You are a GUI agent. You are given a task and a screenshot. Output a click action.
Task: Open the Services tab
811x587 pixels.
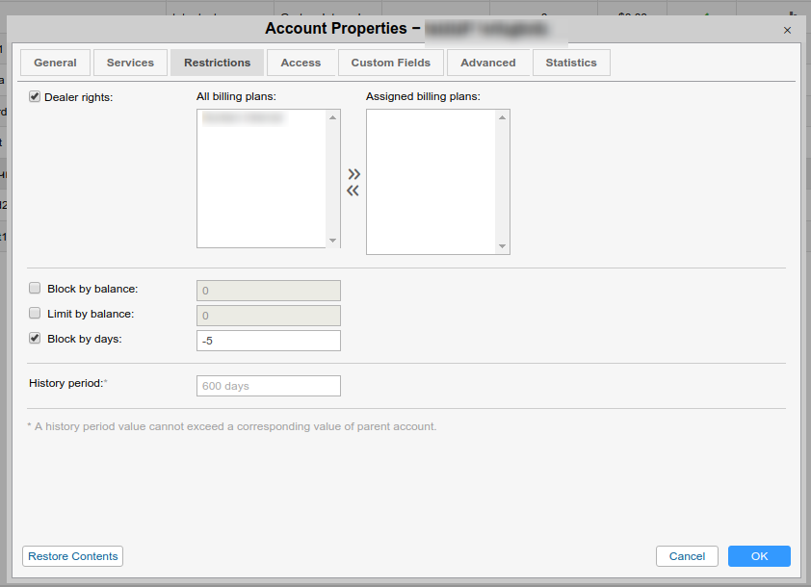(x=130, y=63)
